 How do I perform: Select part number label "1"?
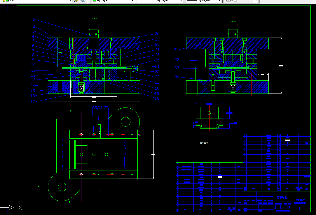(x=34, y=19)
